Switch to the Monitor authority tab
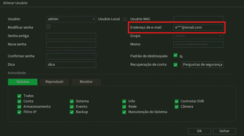The image size is (244, 136). click(x=86, y=82)
